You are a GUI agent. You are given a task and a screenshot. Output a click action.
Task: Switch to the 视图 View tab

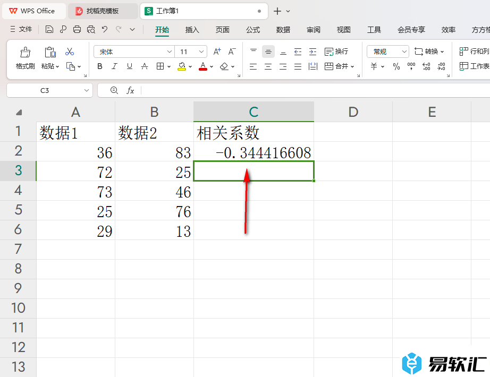point(344,30)
